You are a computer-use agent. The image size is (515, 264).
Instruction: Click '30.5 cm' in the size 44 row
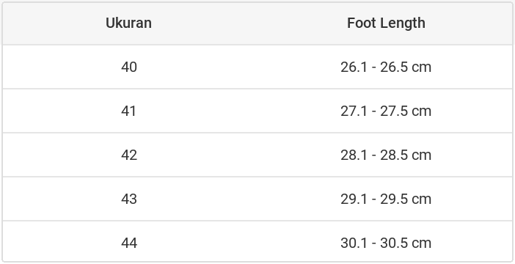(x=406, y=243)
